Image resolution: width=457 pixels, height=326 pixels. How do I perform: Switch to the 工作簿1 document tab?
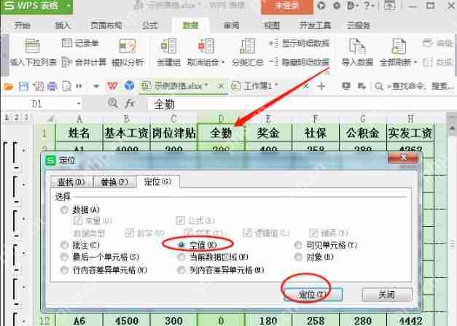pos(260,86)
